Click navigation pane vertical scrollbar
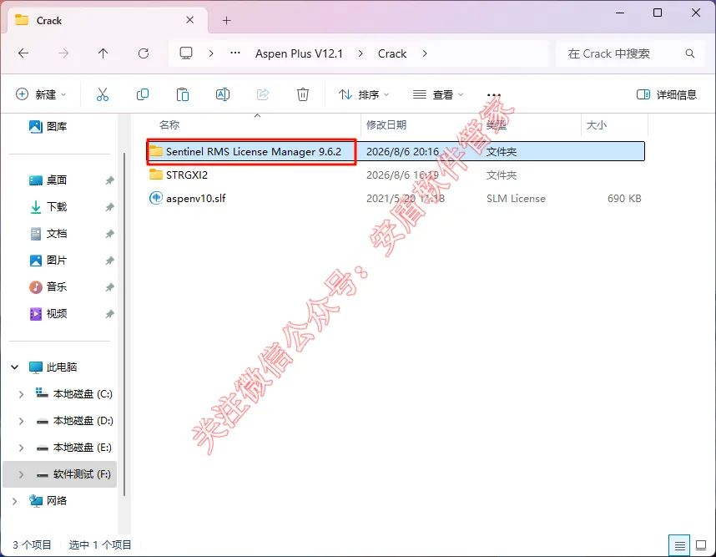The height and width of the screenshot is (557, 716). coord(124,324)
